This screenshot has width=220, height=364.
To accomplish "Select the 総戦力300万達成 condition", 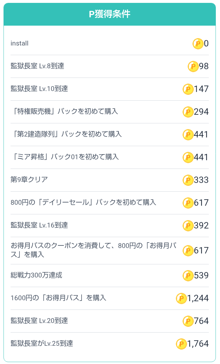I will (x=36, y=276).
